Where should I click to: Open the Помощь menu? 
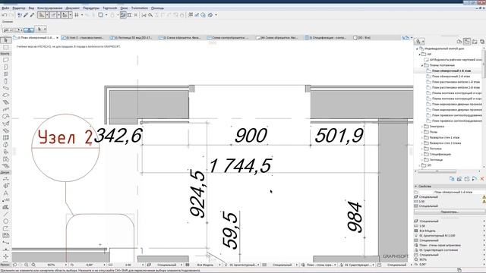[x=157, y=8]
